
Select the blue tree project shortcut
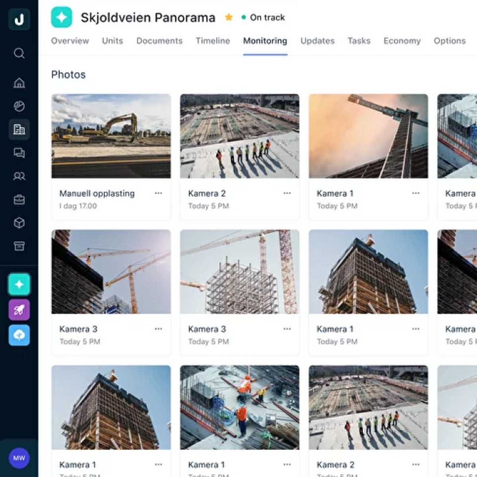tap(19, 335)
